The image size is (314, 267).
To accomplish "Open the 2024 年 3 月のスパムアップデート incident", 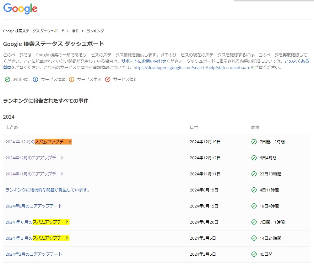I will coord(37,238).
